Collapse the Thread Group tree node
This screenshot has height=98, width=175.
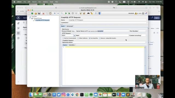pos(30,18)
